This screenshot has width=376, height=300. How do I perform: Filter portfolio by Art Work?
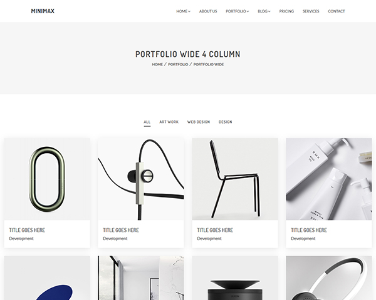point(169,122)
